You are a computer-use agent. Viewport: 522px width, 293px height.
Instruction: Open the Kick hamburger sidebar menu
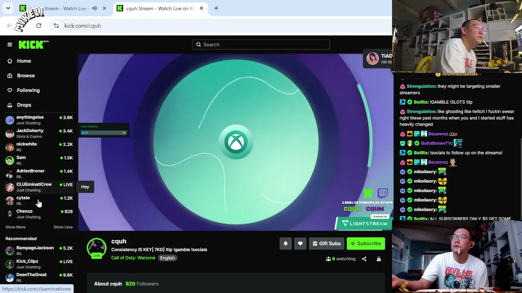[x=10, y=45]
